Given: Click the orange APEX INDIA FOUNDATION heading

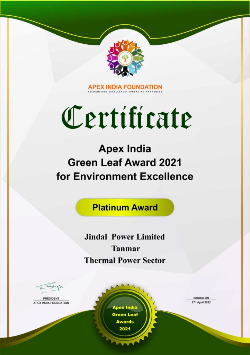Looking at the screenshot, I should pyautogui.click(x=125, y=87).
